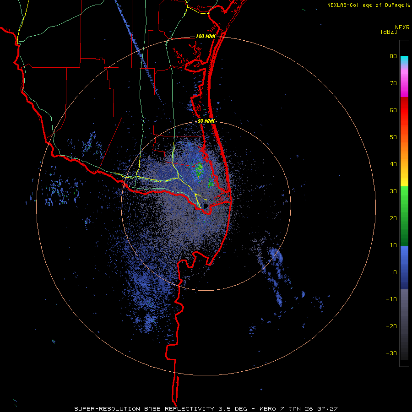The width and height of the screenshot is (412, 412).
Task: Click the 0 value on color scale
Action: click(395, 272)
